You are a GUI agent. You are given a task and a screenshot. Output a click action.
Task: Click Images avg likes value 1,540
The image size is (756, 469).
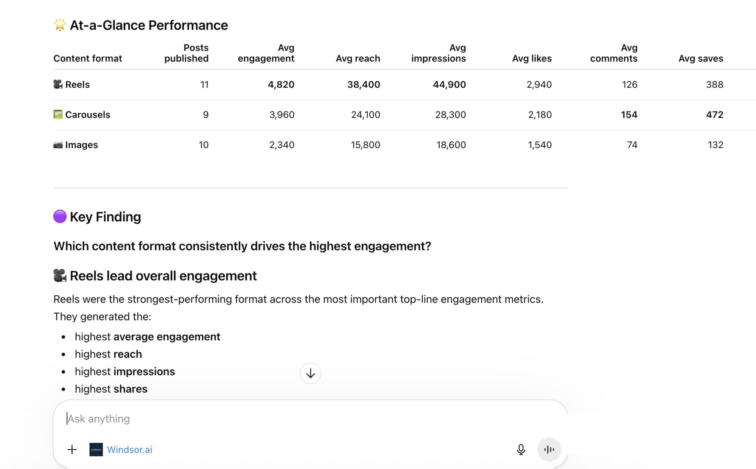coord(540,145)
